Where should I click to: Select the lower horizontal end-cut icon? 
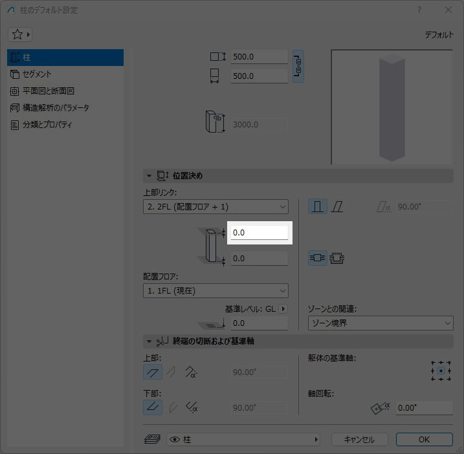153,407
